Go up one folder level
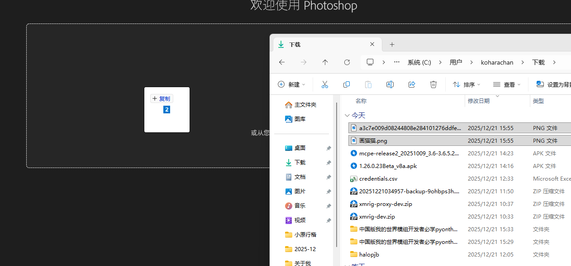The width and height of the screenshot is (571, 266). coord(325,62)
